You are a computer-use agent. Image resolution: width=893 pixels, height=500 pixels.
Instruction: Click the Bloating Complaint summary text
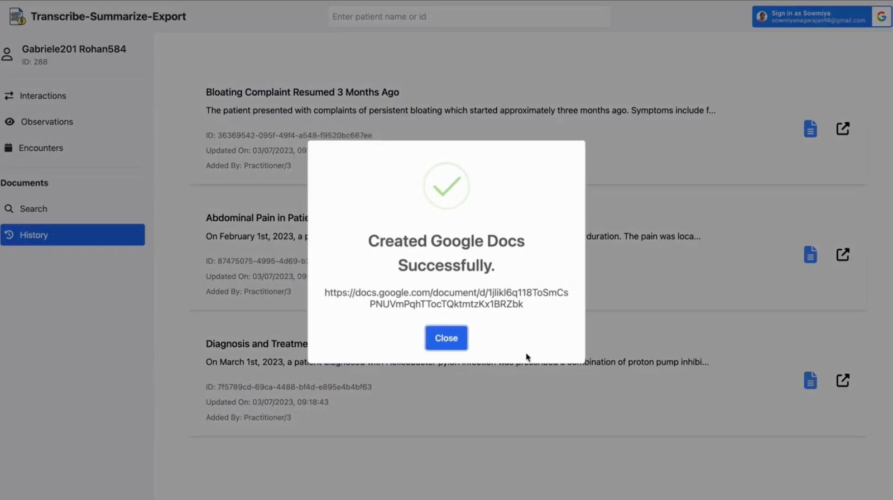point(460,111)
